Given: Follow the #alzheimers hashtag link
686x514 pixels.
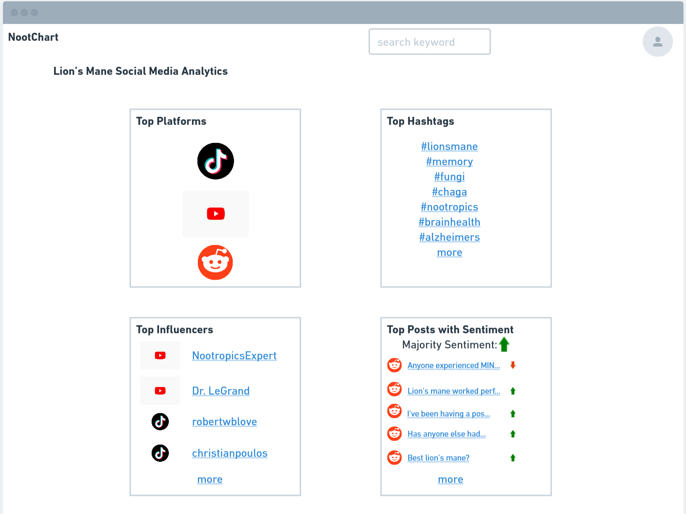Looking at the screenshot, I should click(x=449, y=237).
